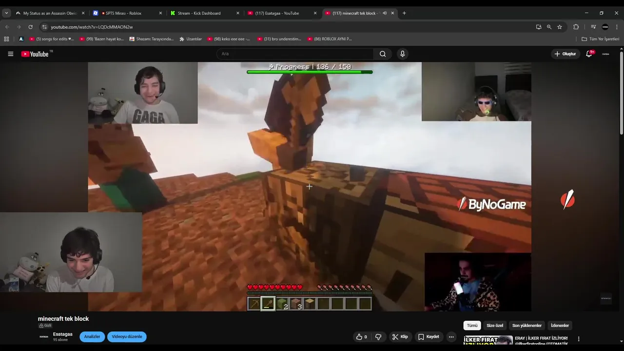Viewport: 624px width, 351px height.
Task: Click the Analizler button
Action: tap(92, 337)
